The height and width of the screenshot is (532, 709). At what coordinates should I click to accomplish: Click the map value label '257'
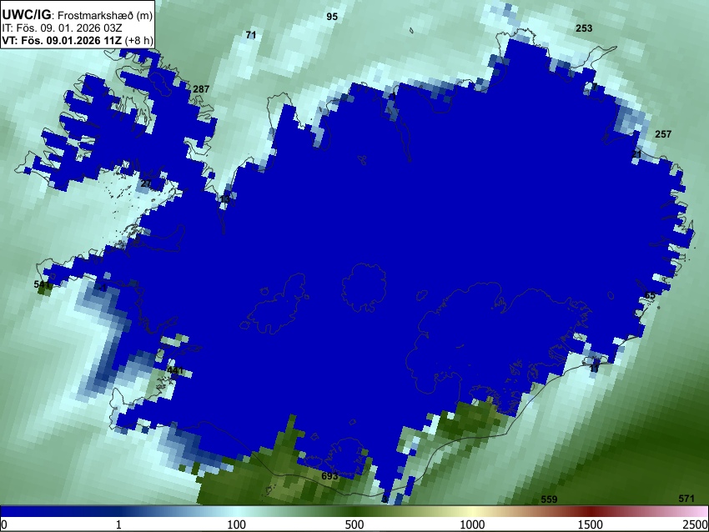(663, 134)
